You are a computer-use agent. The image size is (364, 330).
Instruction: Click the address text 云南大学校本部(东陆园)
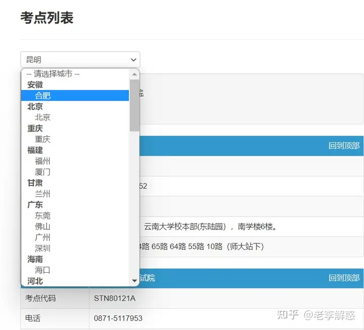pos(185,227)
